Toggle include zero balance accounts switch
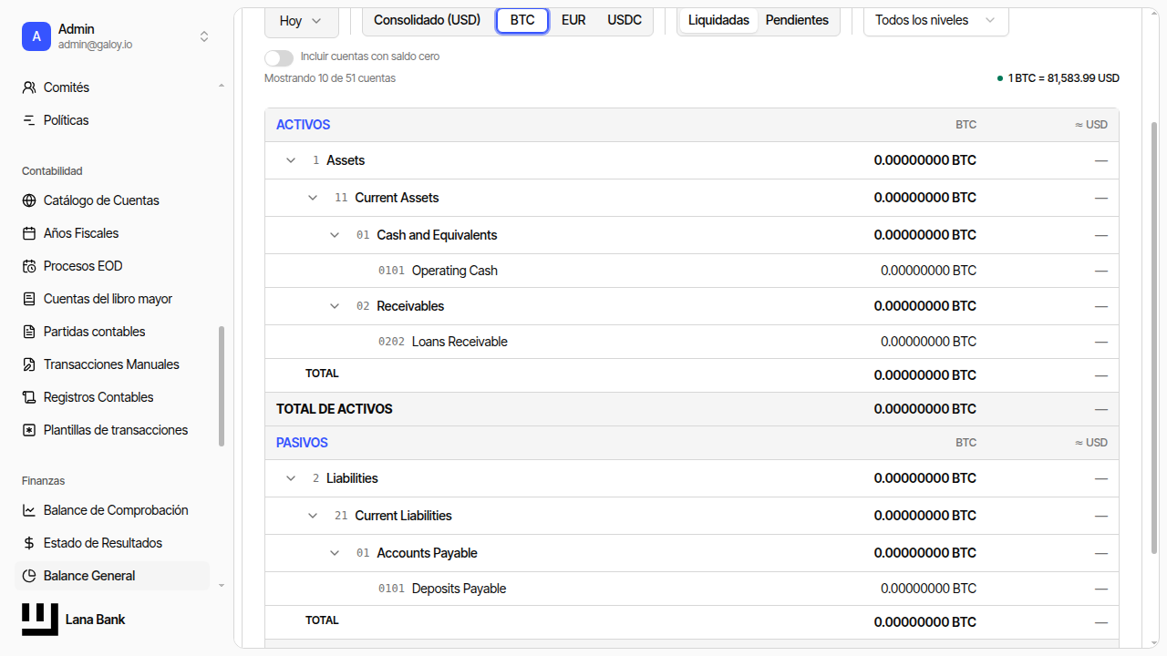The height and width of the screenshot is (656, 1167). tap(279, 56)
